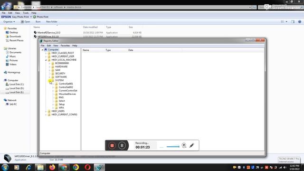Screen dimensions: 304x171
Task: Expand HKEY_CURRENT_USER node arrow
Action: click(46, 57)
